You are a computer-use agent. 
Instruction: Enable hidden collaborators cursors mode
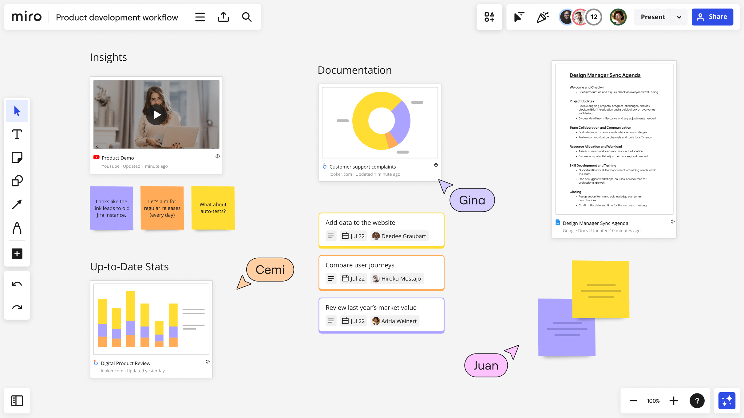click(x=519, y=17)
